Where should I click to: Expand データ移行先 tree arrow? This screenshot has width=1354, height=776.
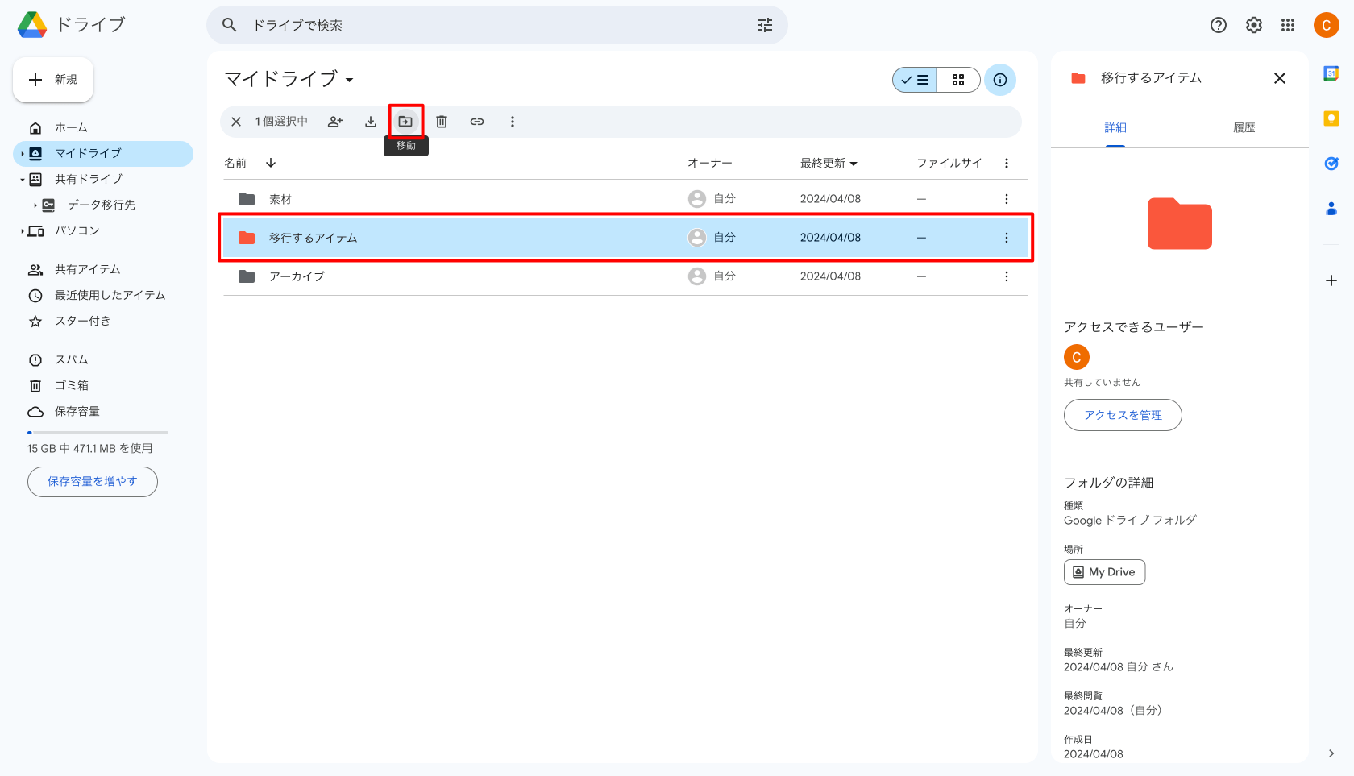[x=35, y=205]
